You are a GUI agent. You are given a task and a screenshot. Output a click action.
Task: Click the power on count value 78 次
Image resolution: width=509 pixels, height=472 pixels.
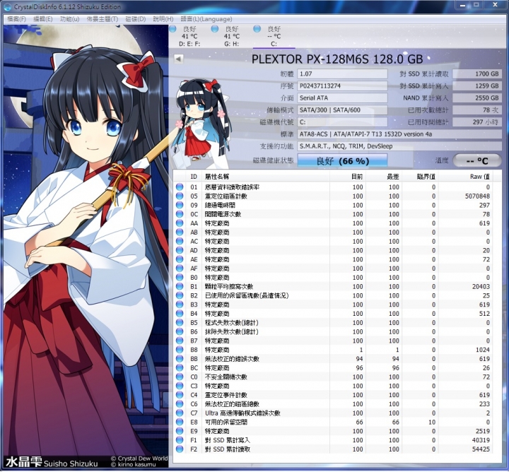477,110
